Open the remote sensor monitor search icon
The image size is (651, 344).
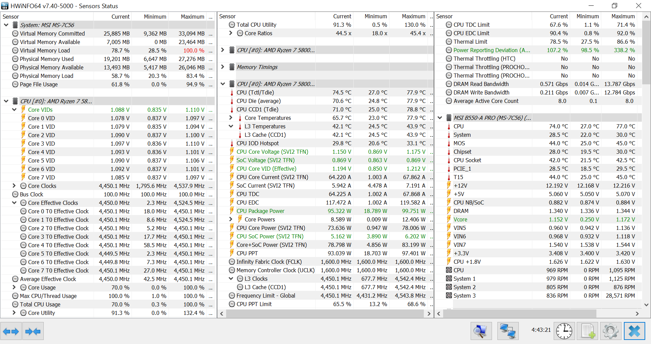(x=481, y=331)
